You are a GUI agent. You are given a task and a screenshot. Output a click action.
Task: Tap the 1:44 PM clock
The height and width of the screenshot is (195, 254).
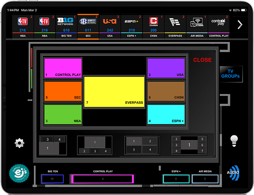13,10
